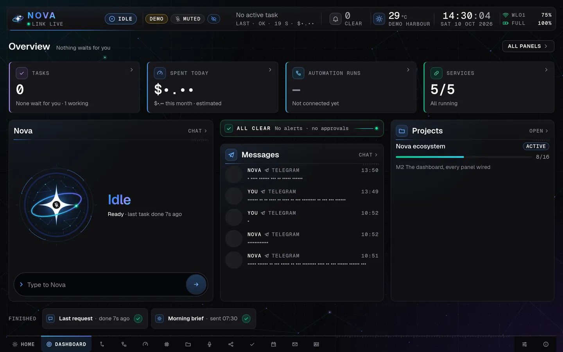Open the YOU Telegram message from 13:49
Viewport: 563px width, 352px height.
pyautogui.click(x=302, y=196)
